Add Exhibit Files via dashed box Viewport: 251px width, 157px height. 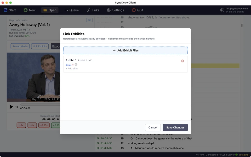125,50
